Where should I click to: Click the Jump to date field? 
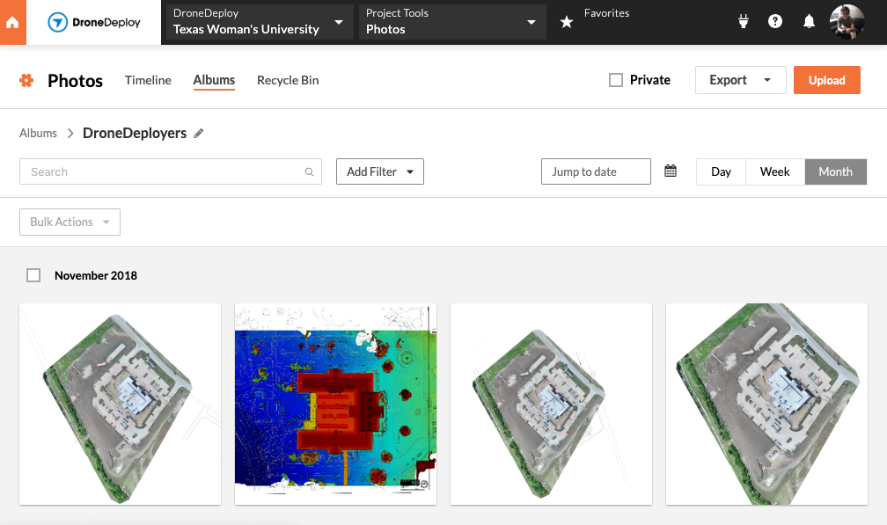point(597,171)
